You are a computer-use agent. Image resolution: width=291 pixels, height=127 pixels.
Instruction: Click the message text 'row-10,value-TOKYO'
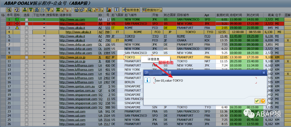tap(169, 81)
